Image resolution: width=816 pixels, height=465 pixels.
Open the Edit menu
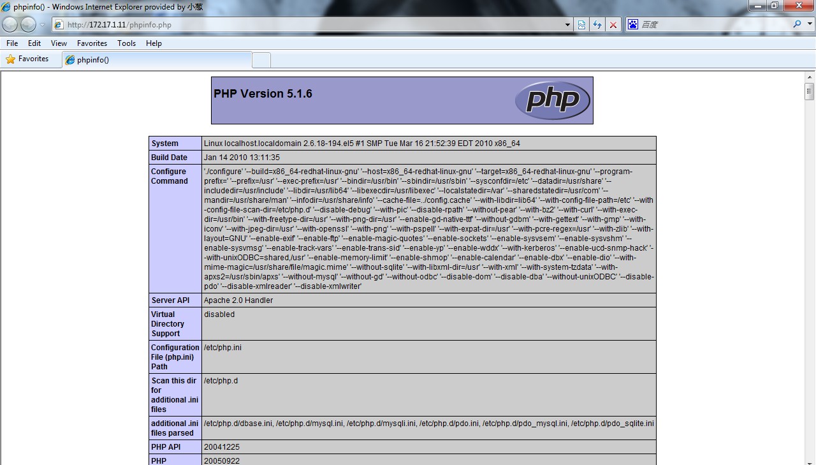[x=34, y=43]
